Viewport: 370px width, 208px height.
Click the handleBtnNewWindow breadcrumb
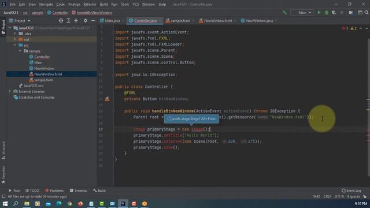tap(94, 13)
